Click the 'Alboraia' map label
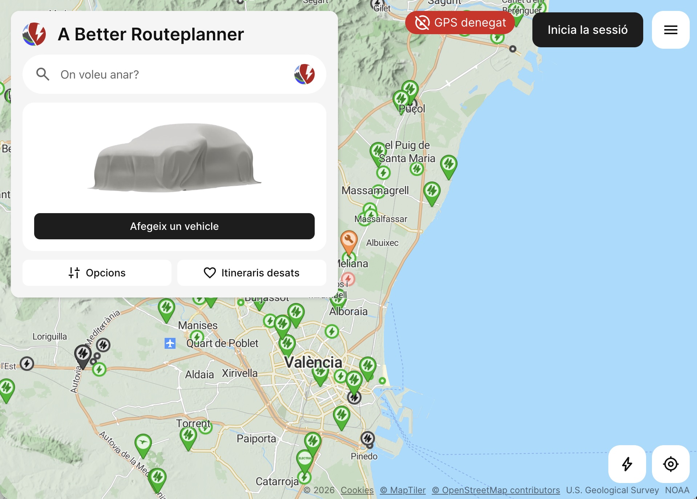 coord(348,311)
